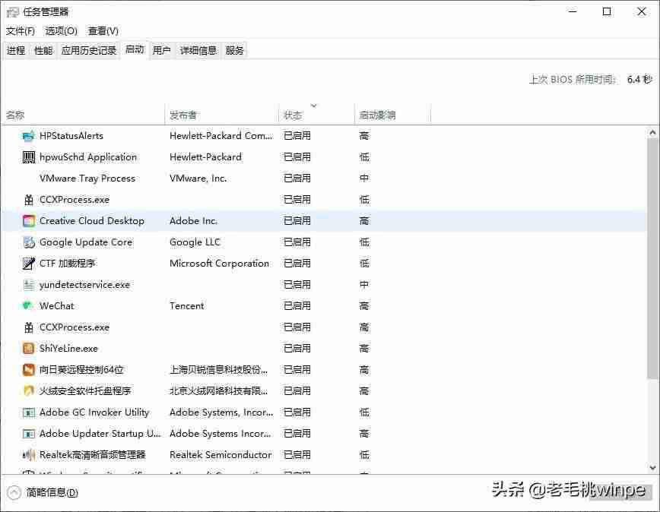Click the Task Manager title bar icon

click(x=13, y=11)
